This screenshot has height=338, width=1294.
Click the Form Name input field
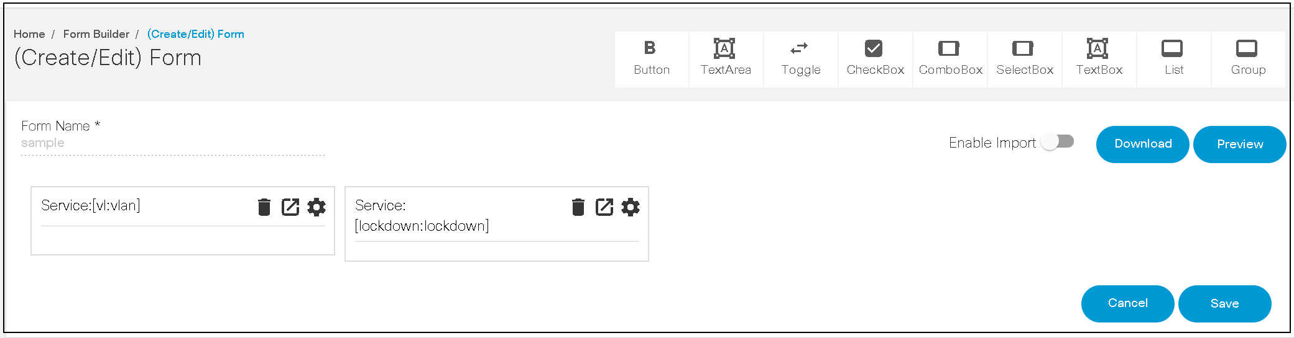pyautogui.click(x=172, y=143)
